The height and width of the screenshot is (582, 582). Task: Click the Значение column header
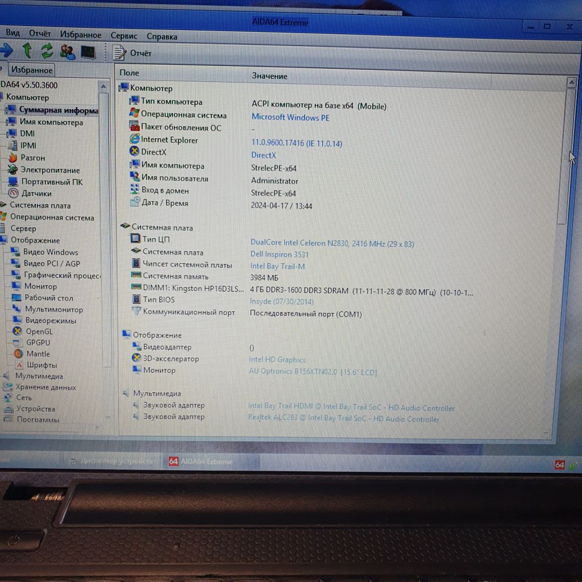(269, 76)
